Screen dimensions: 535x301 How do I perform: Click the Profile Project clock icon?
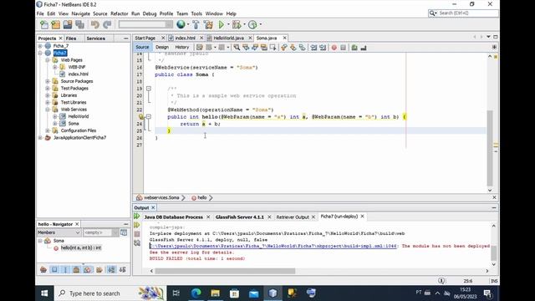[252, 24]
